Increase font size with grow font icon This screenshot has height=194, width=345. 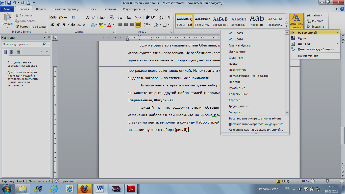88,17
